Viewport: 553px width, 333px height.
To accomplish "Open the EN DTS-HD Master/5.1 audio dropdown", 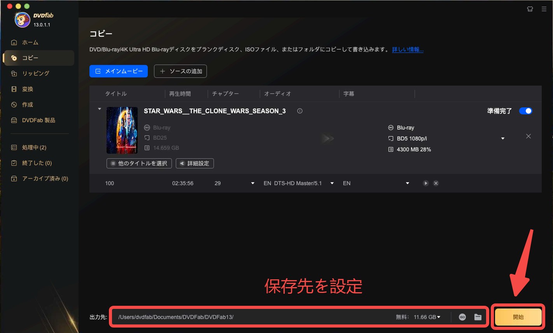I will tap(332, 183).
